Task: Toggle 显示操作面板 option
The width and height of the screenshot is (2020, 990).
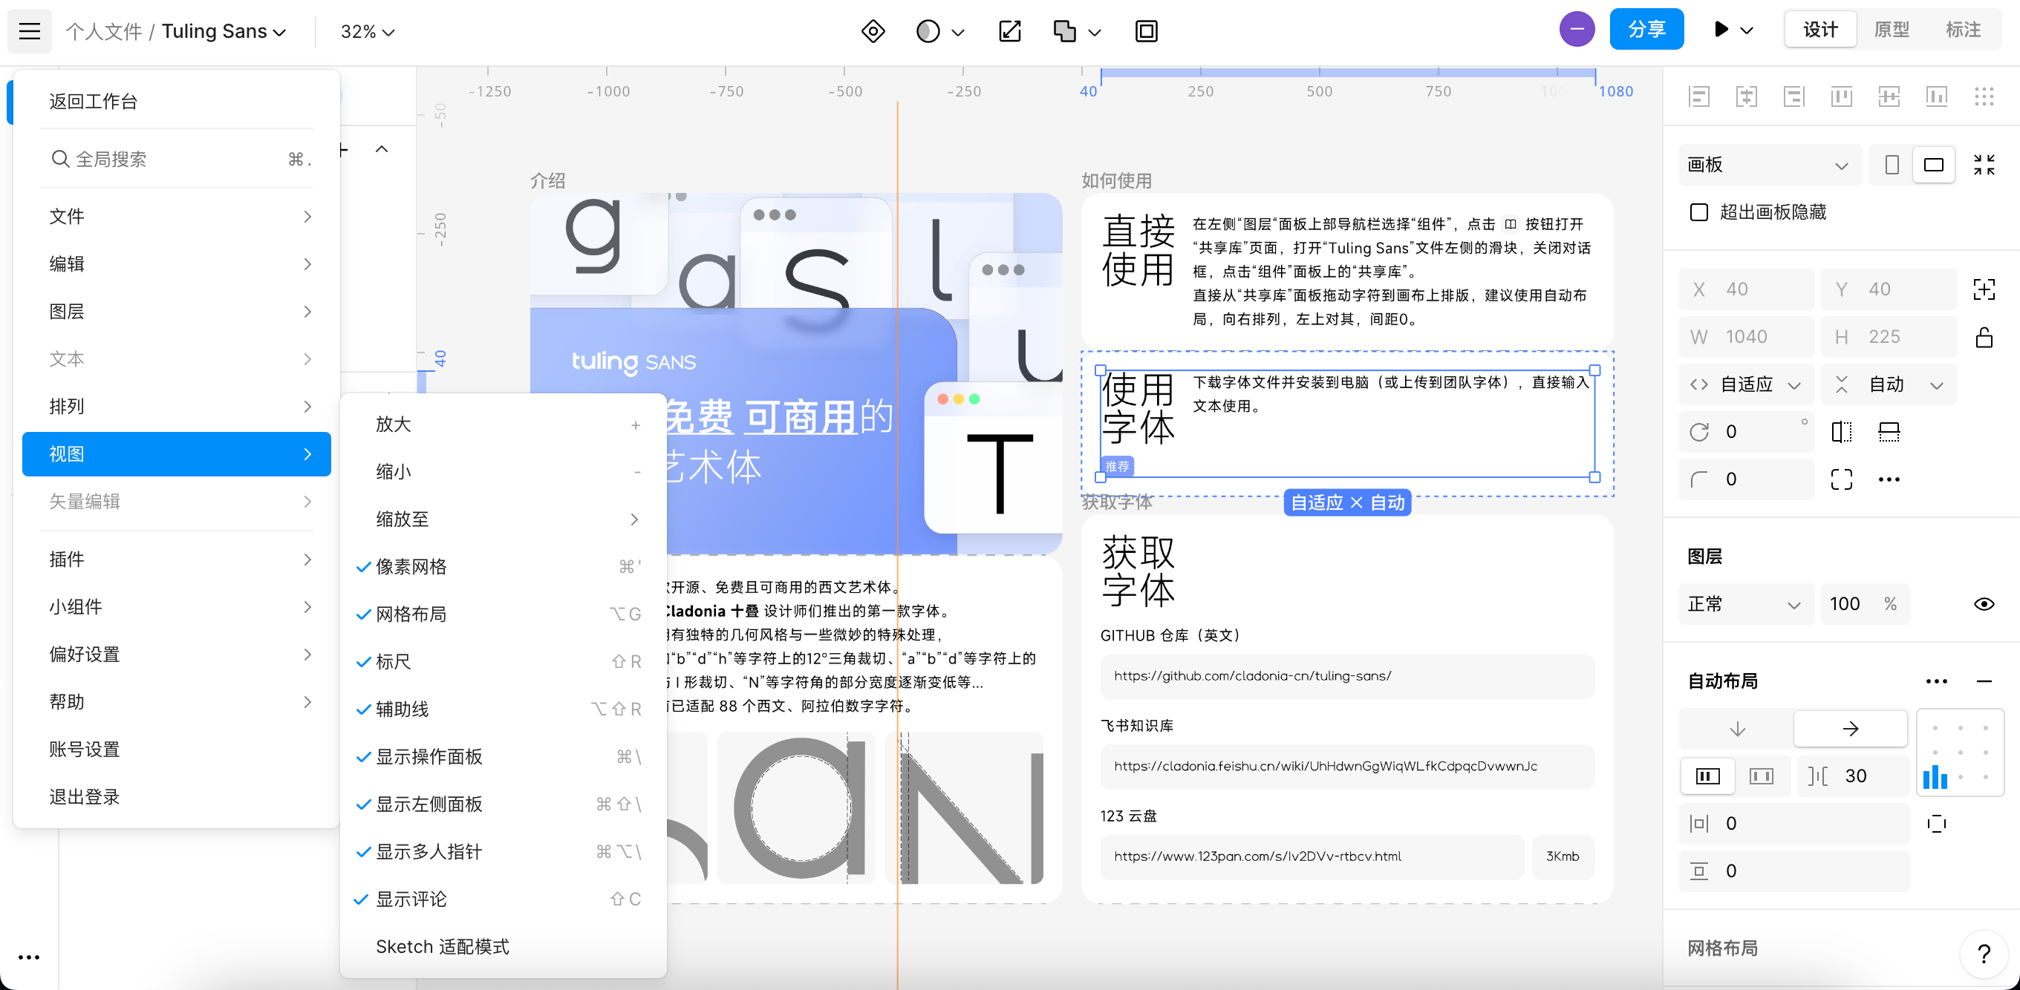Action: [x=504, y=757]
